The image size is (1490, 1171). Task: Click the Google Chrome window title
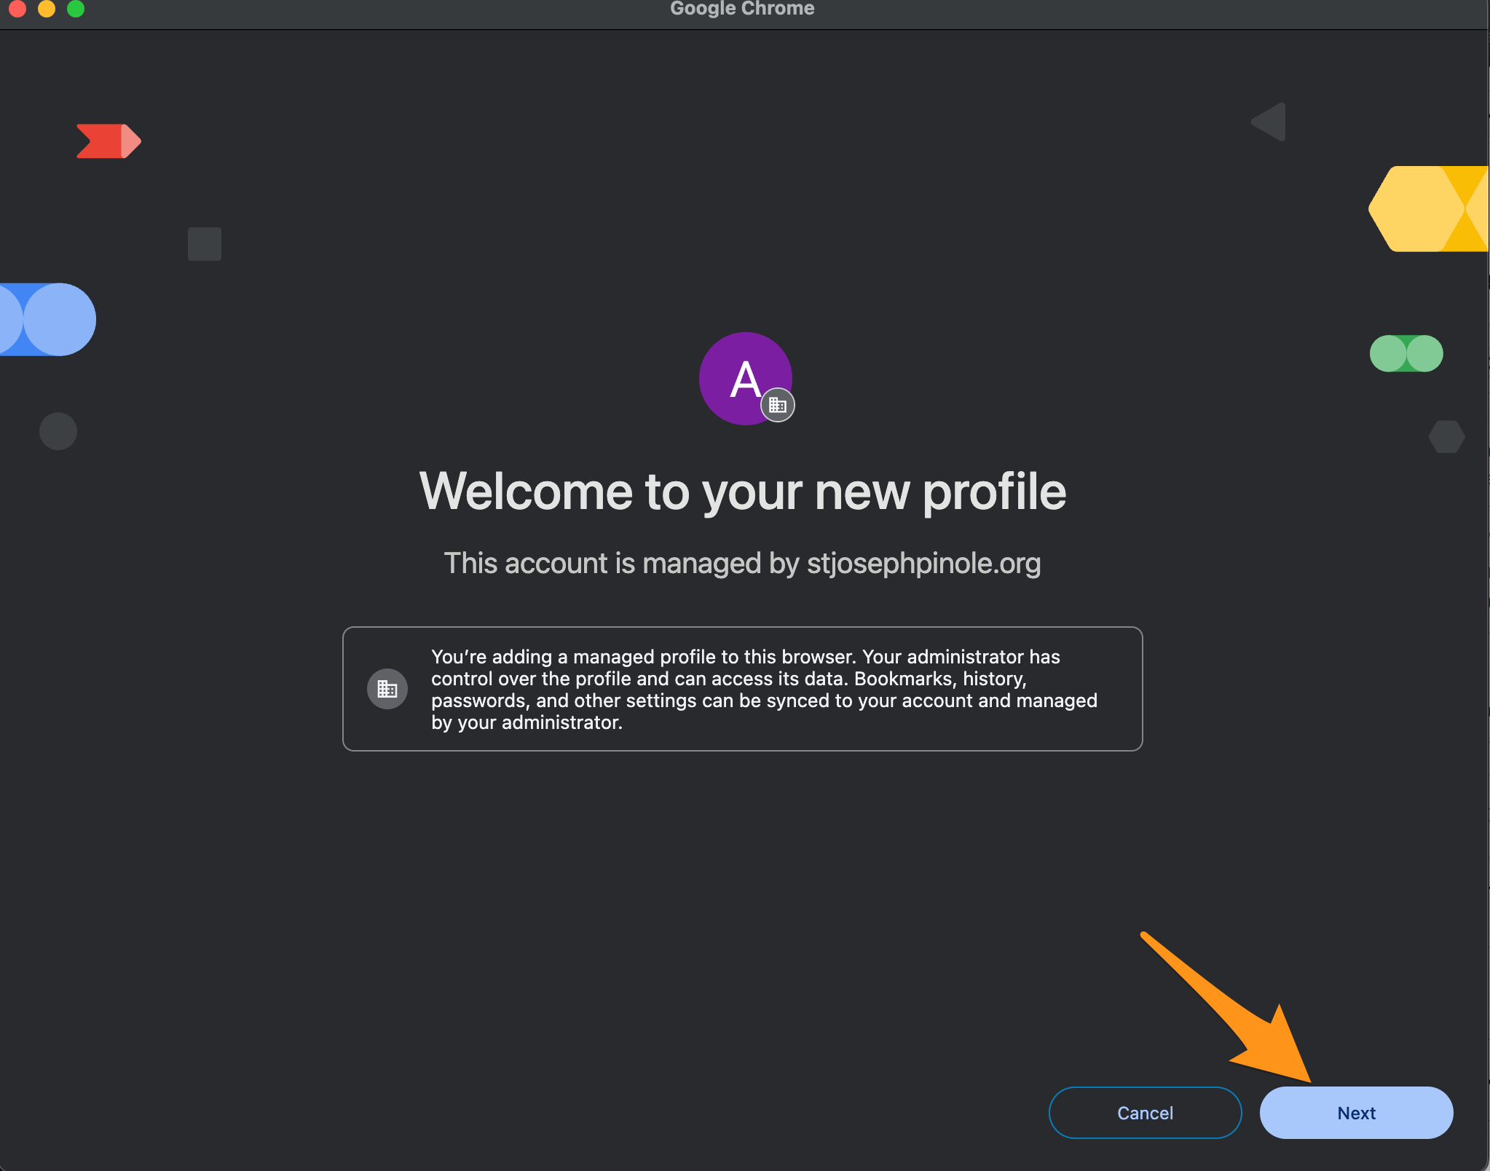pos(742,9)
